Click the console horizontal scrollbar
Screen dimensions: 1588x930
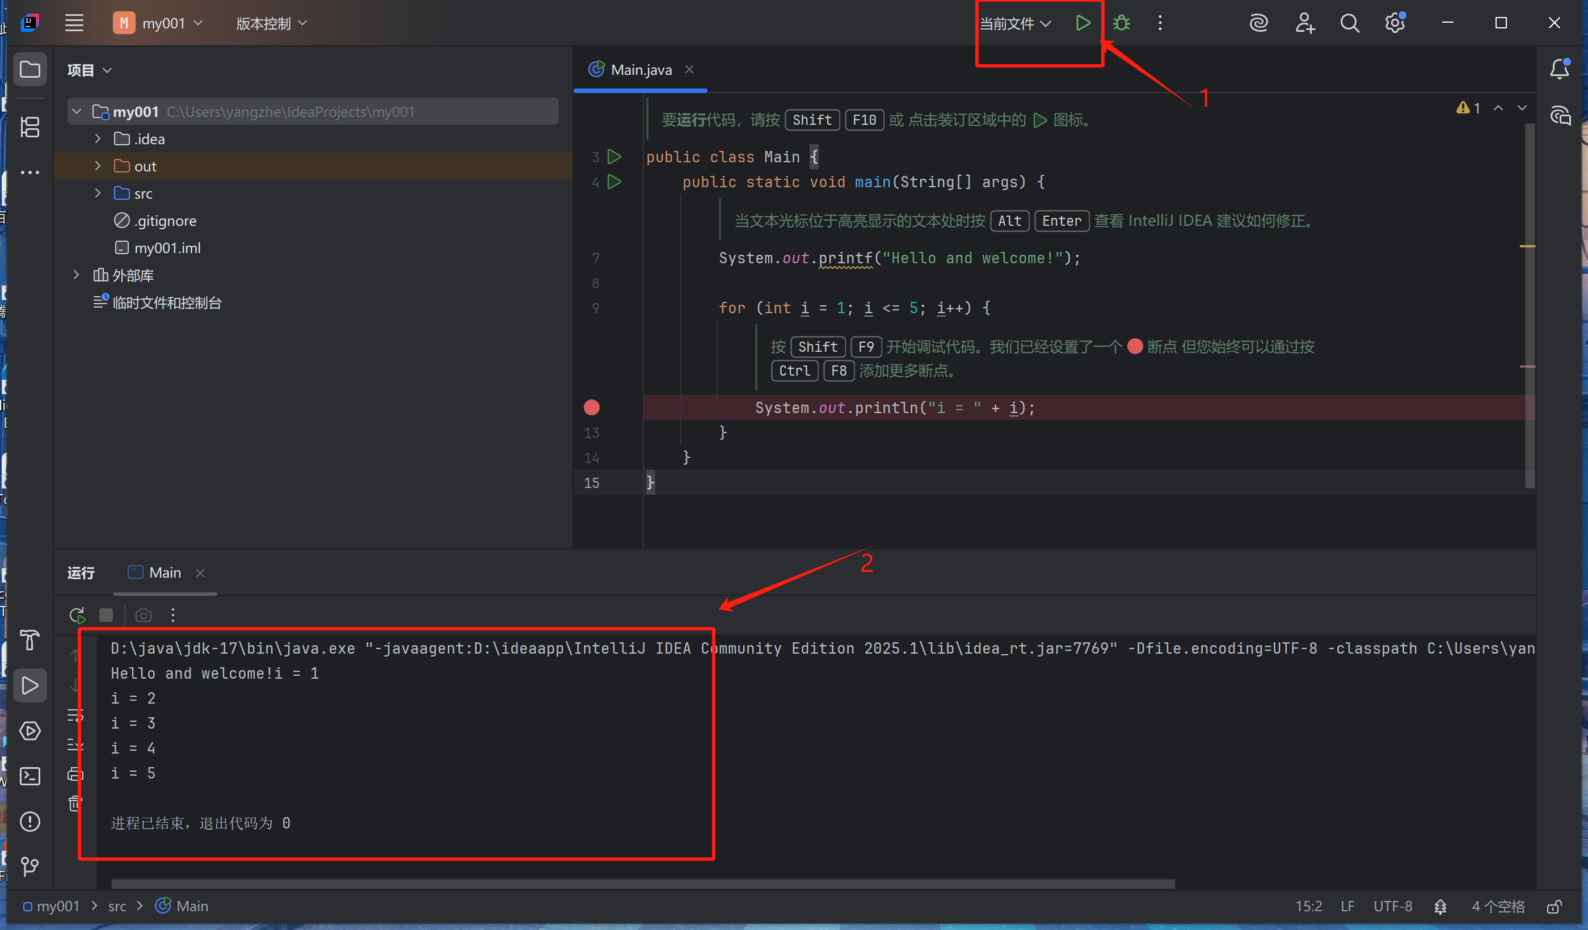[x=643, y=883]
